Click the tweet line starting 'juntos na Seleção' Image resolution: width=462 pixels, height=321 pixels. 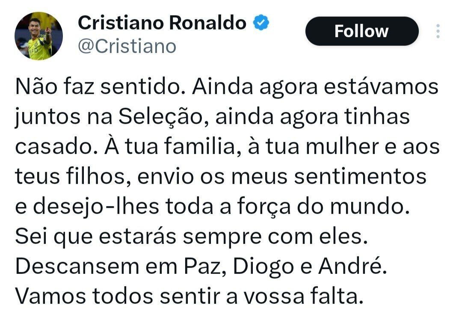click(213, 117)
